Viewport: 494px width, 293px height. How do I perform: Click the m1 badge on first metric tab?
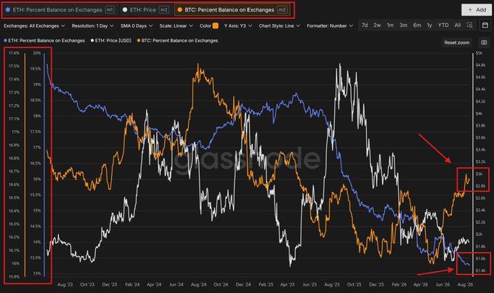coord(110,9)
